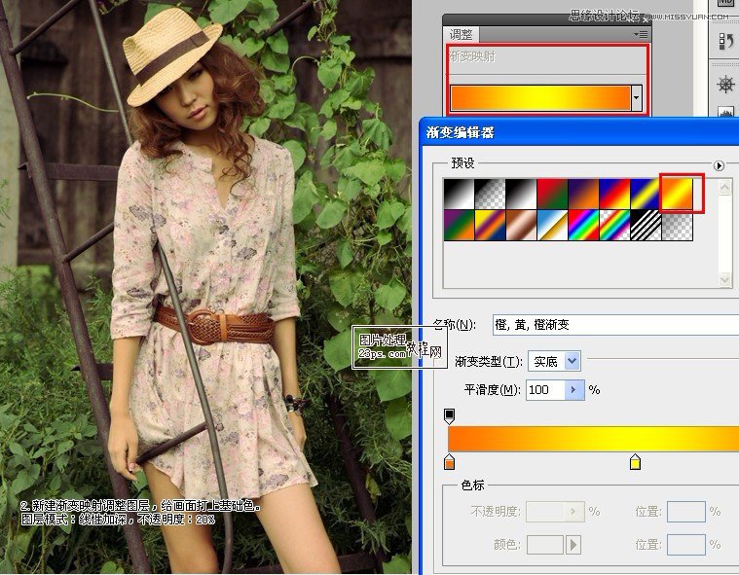
Task: Choose the yellow, violet, orange, blue preset
Action: 490,225
